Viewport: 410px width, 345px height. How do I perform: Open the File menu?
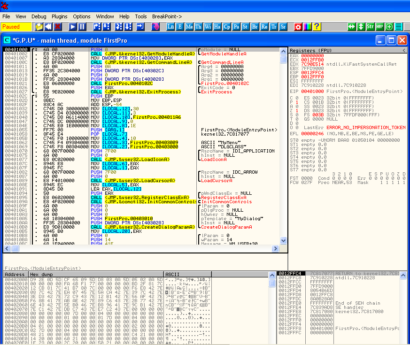(x=6, y=16)
